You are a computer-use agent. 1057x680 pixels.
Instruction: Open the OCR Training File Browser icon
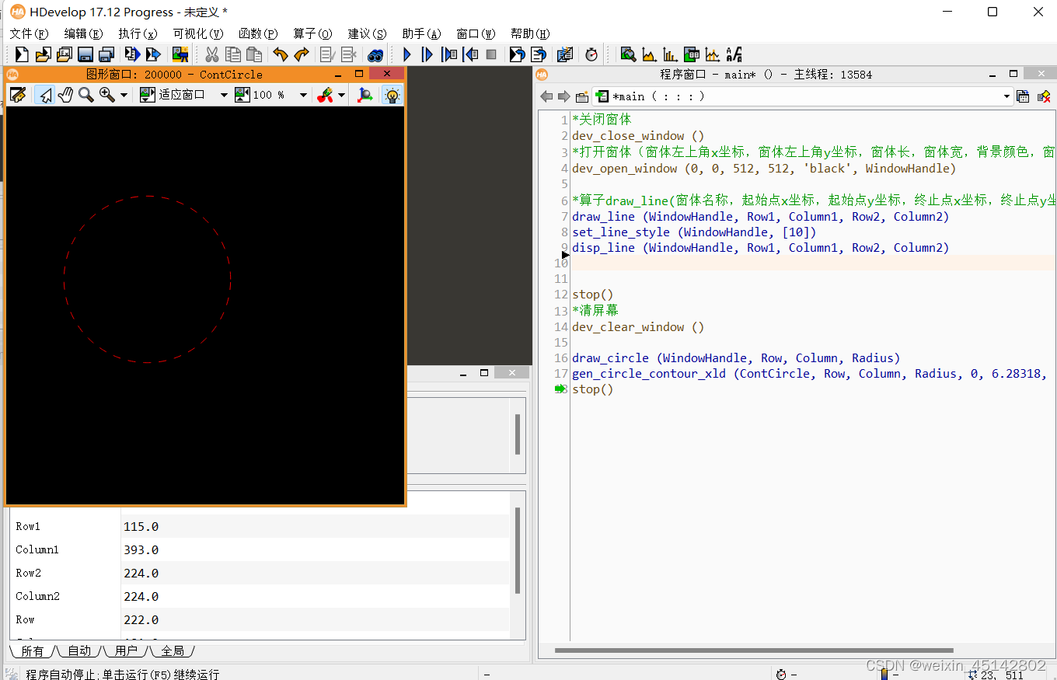pyautogui.click(x=734, y=54)
